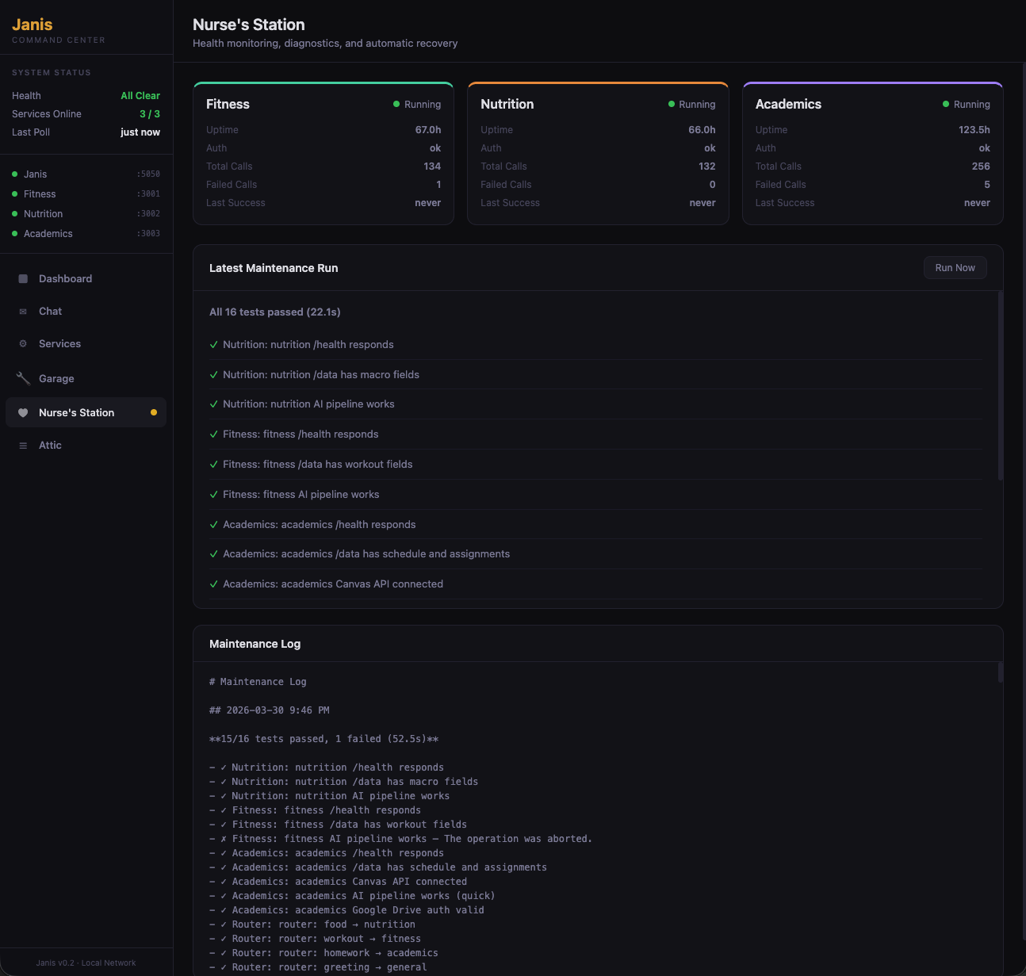Select the Academics Canvas API connected test row
Image resolution: width=1026 pixels, height=976 pixels.
pyautogui.click(x=333, y=584)
